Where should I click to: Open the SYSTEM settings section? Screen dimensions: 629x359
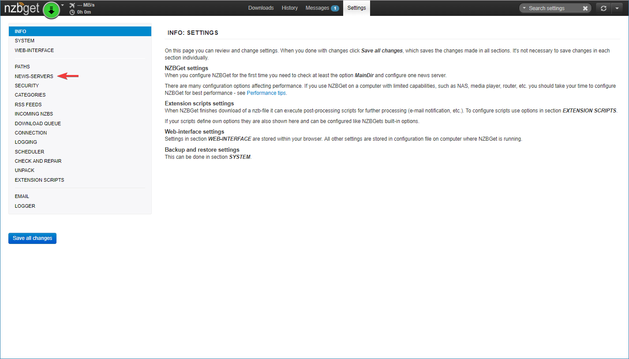(80, 41)
